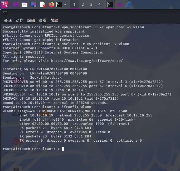Click the https://www.isc.org/software/dhcp/ URL
Screen dimensions: 180x171
click(x=87, y=61)
